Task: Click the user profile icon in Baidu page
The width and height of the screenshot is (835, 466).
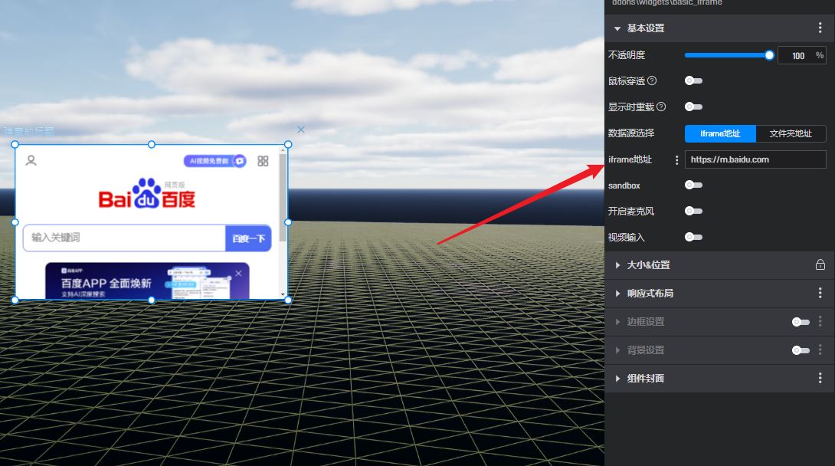Action: [x=31, y=160]
